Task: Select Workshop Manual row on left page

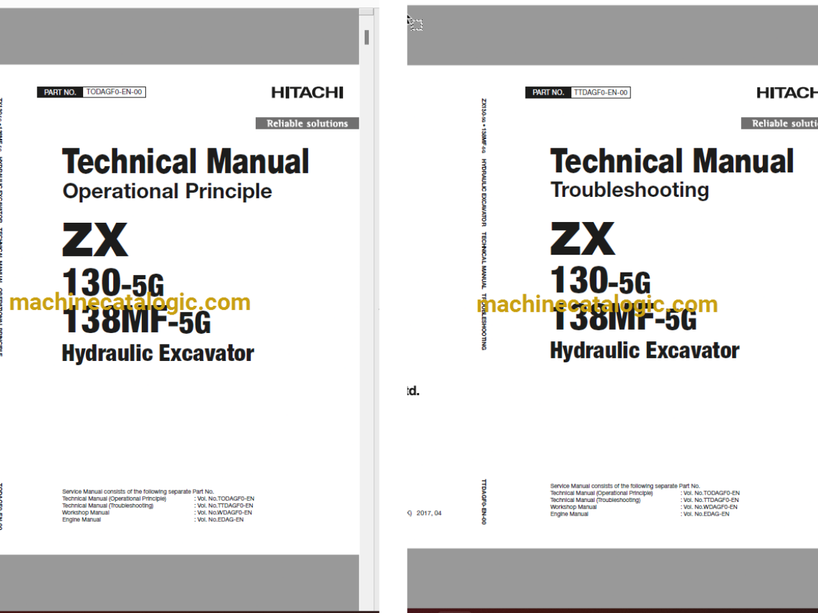Action: click(157, 512)
